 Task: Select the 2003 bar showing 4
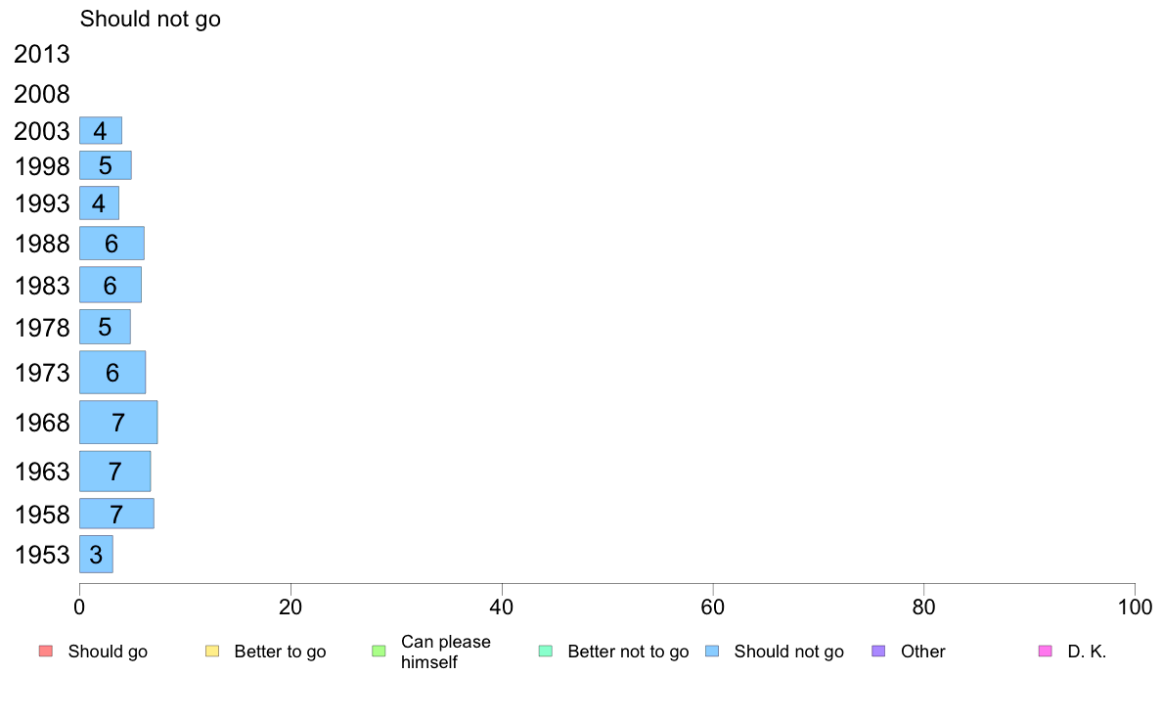point(101,130)
